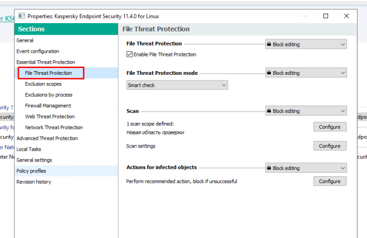Viewport: 367px width, 238px height.
Task: Select the Policy profiles section
Action: click(31, 171)
